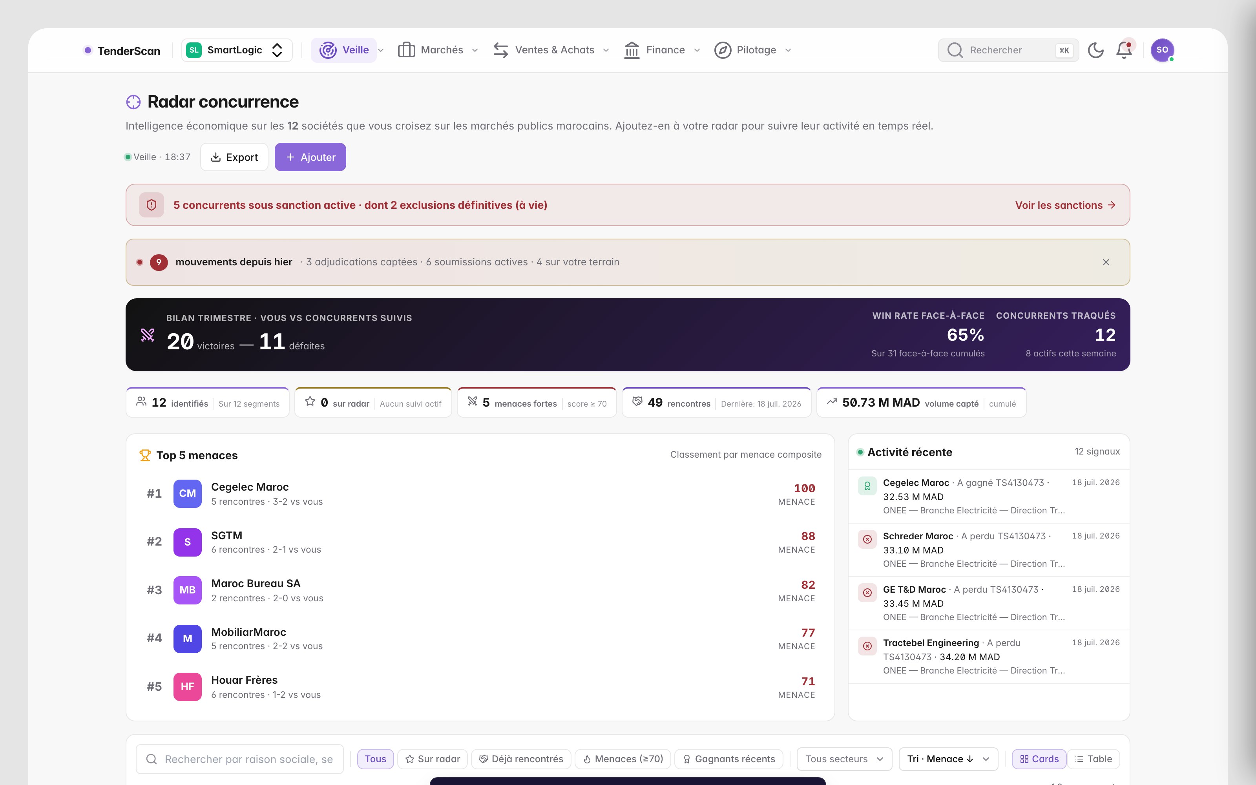This screenshot has height=785, width=1256.
Task: Open the Veille nav tab
Action: tap(343, 50)
